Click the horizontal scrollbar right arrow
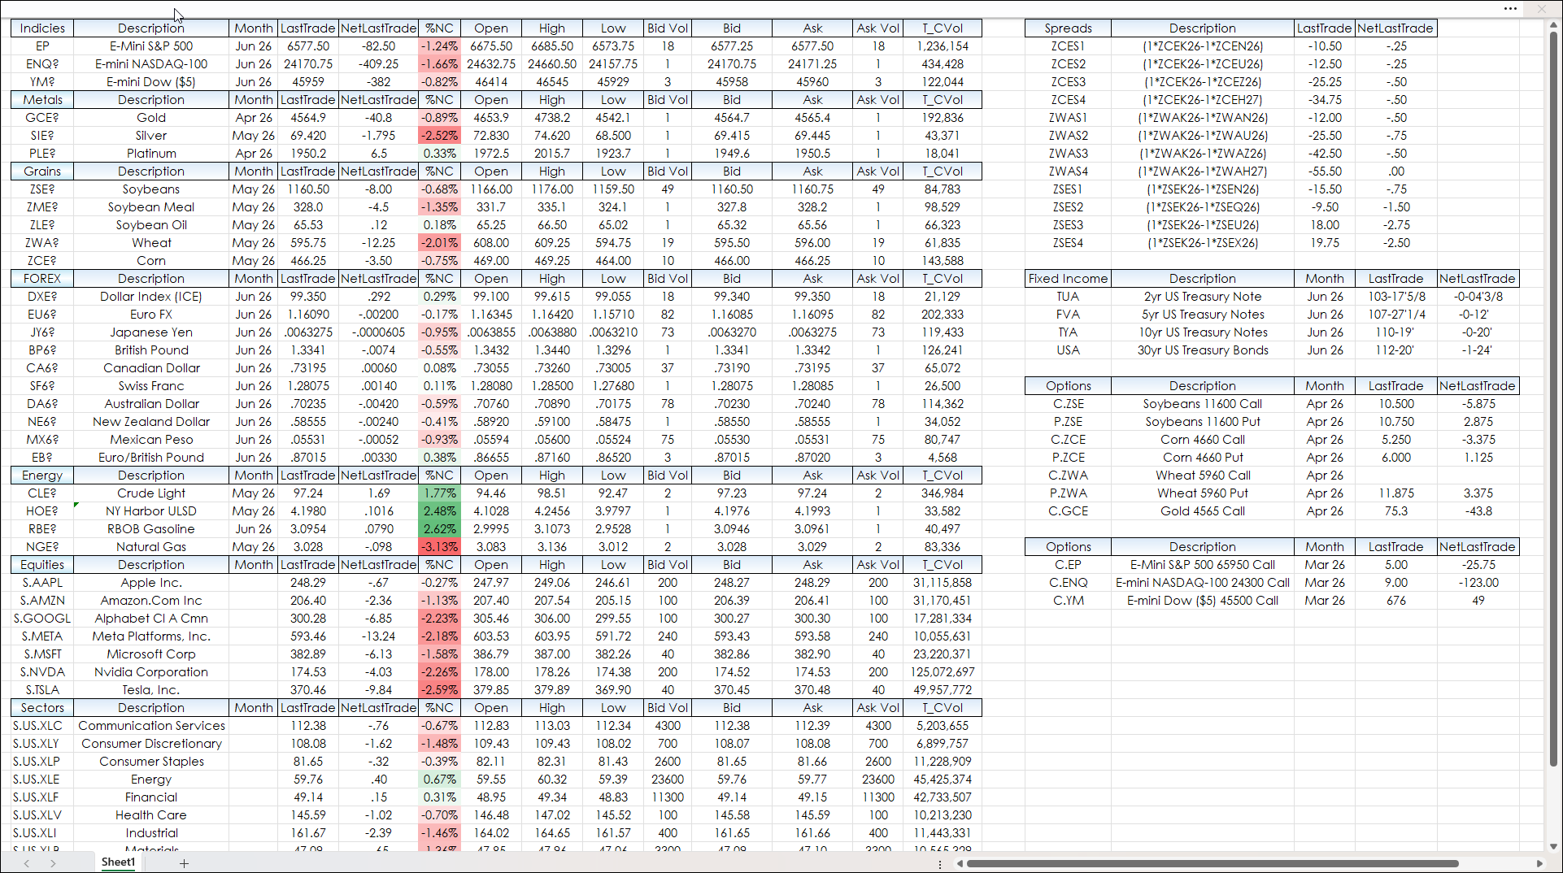1563x873 pixels. (x=1539, y=863)
